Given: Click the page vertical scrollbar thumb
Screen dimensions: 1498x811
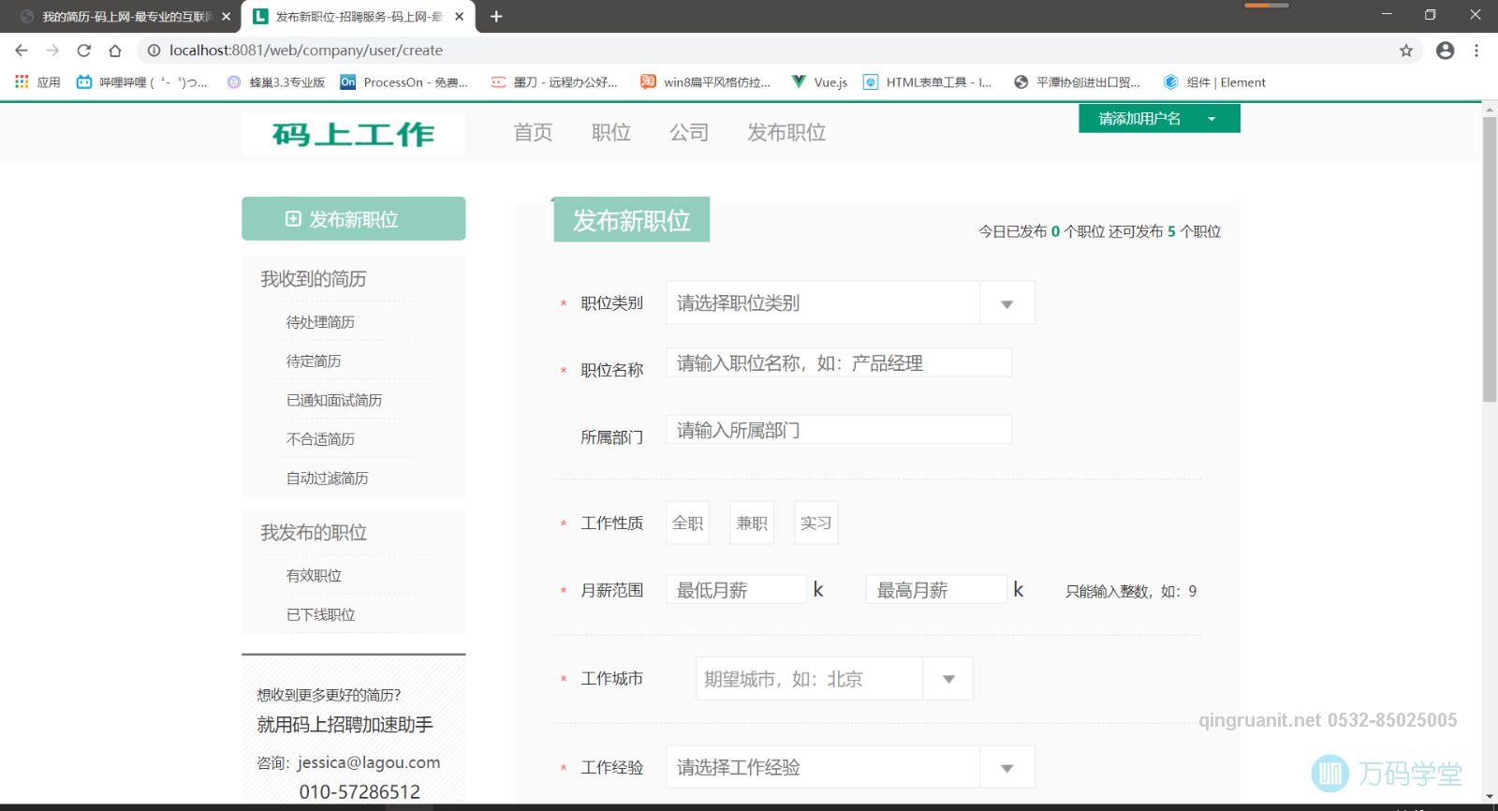Looking at the screenshot, I should pyautogui.click(x=1490, y=260).
